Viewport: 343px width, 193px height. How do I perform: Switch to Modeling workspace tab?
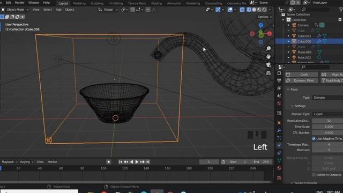coord(79,3)
